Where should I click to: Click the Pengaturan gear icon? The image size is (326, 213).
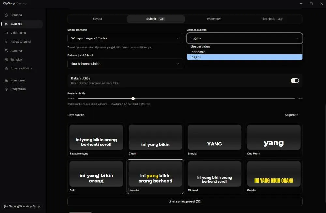[x=6, y=89]
